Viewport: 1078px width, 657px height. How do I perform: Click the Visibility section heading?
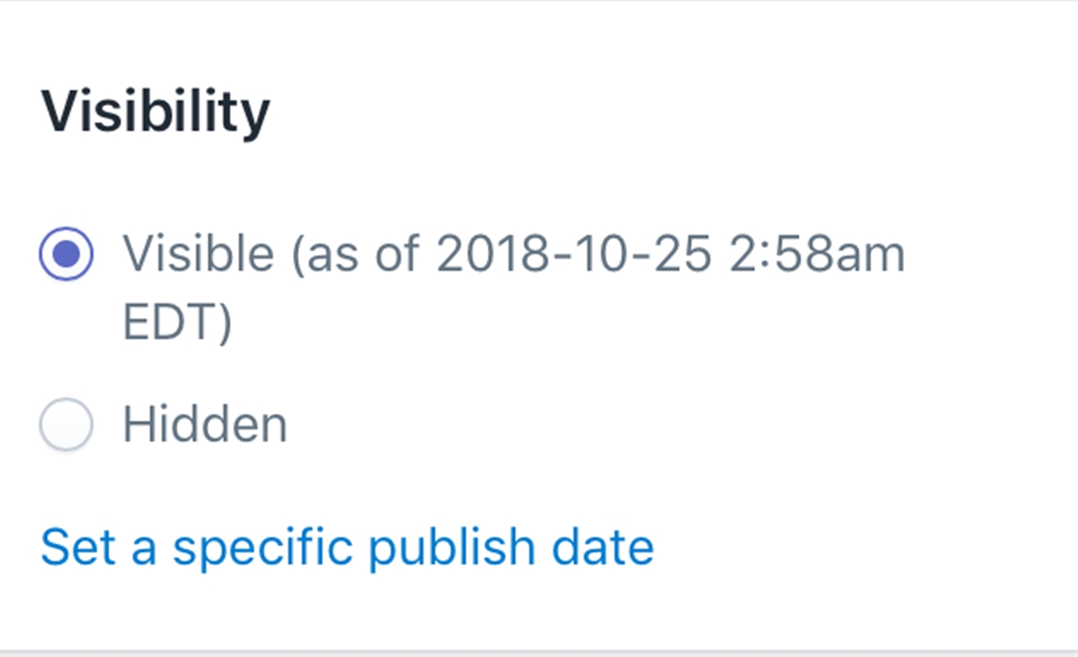(155, 113)
